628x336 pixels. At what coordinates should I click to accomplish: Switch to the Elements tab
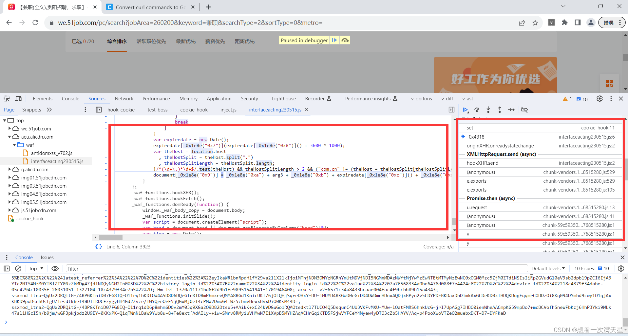coord(43,99)
